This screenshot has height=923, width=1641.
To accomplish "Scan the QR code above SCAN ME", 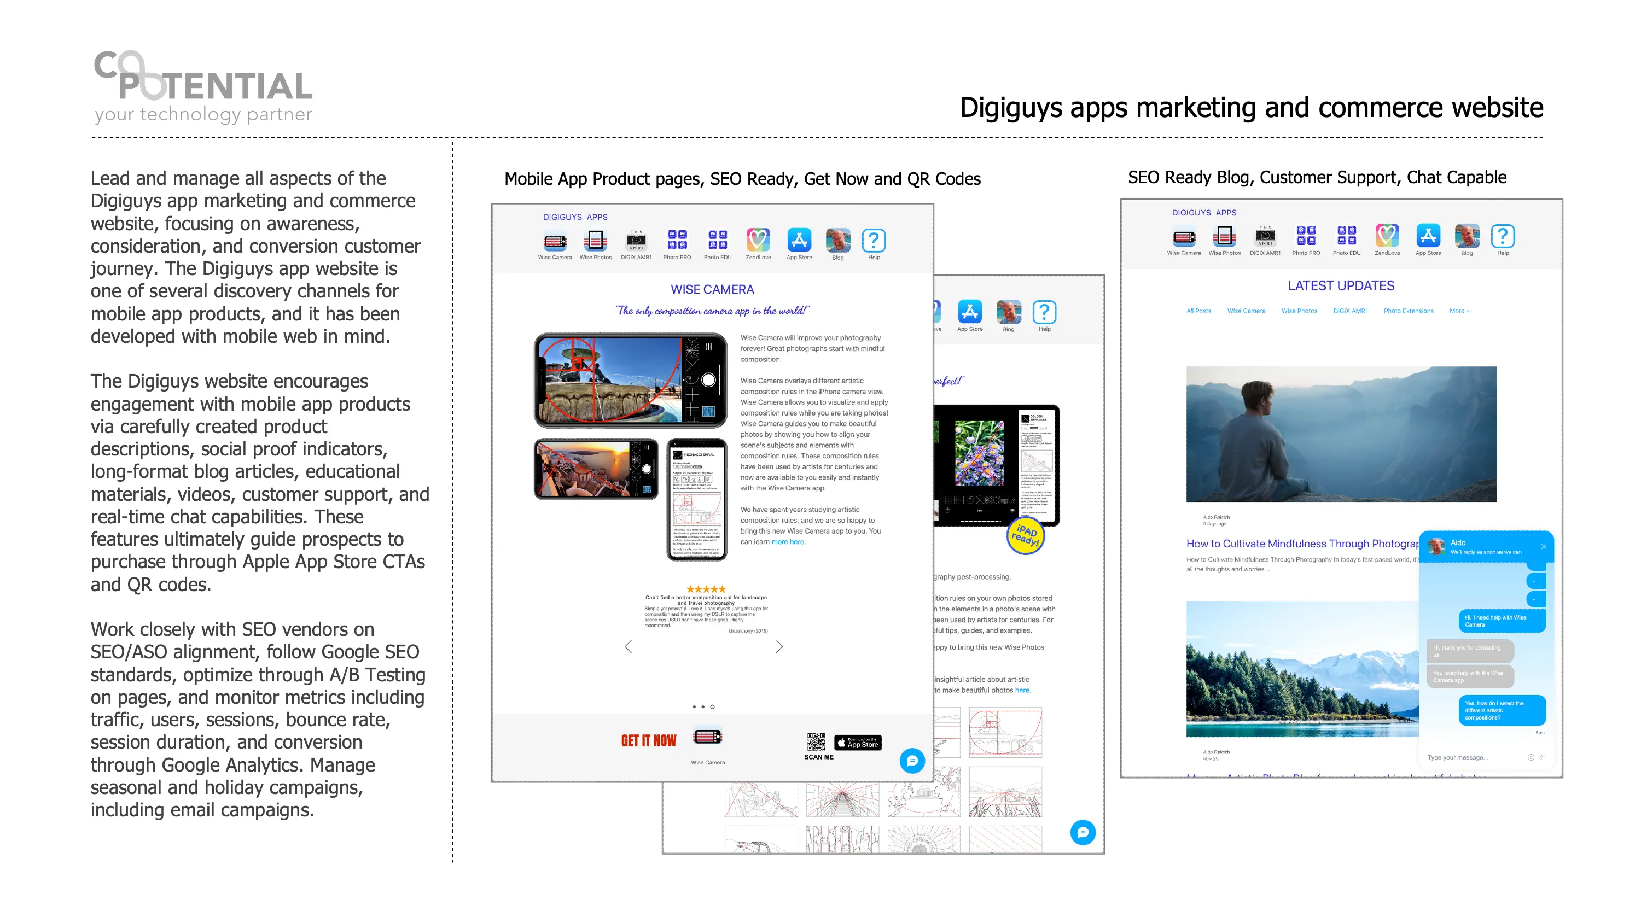I will (x=816, y=742).
